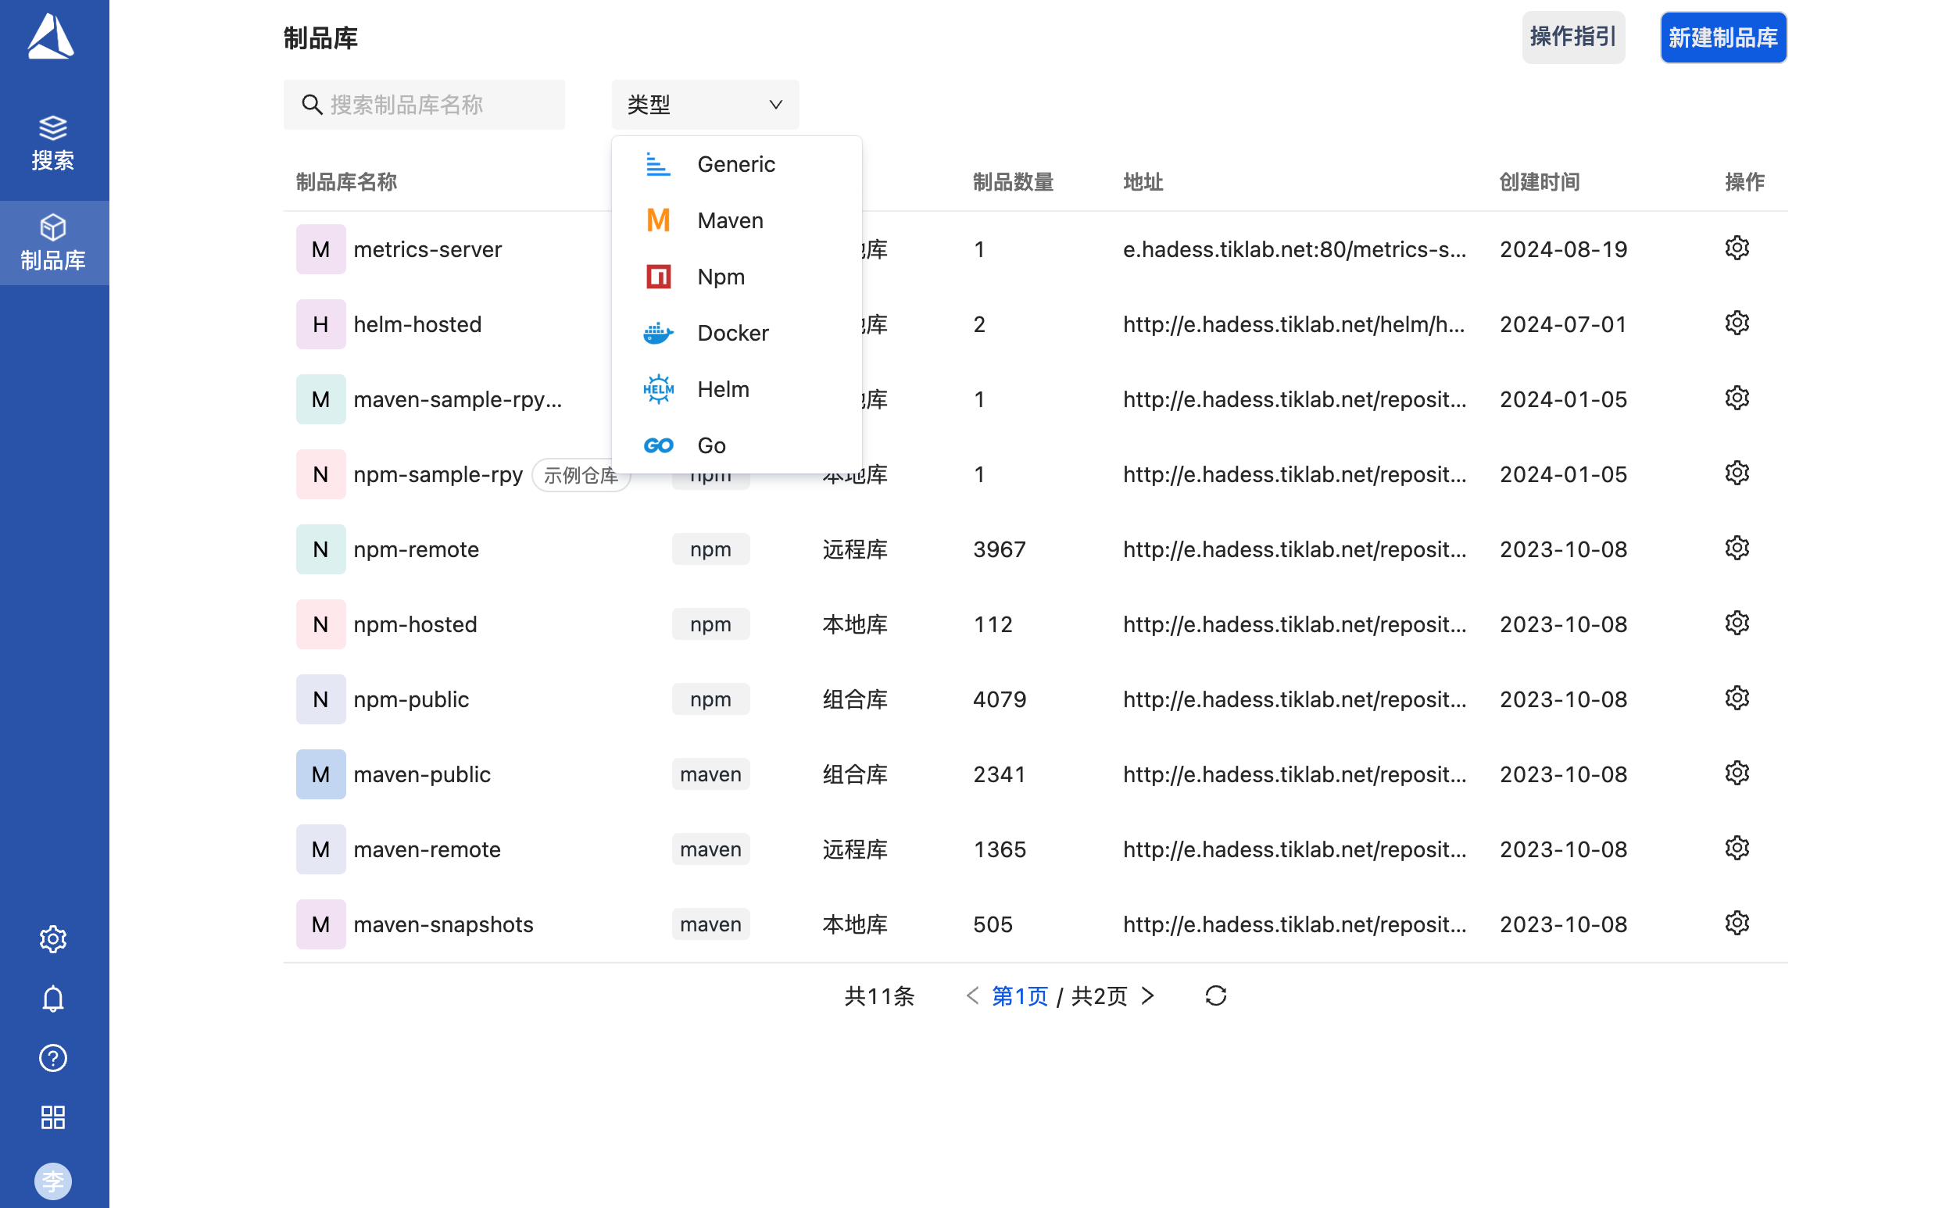
Task: Go to previous page arrow
Action: 971,995
